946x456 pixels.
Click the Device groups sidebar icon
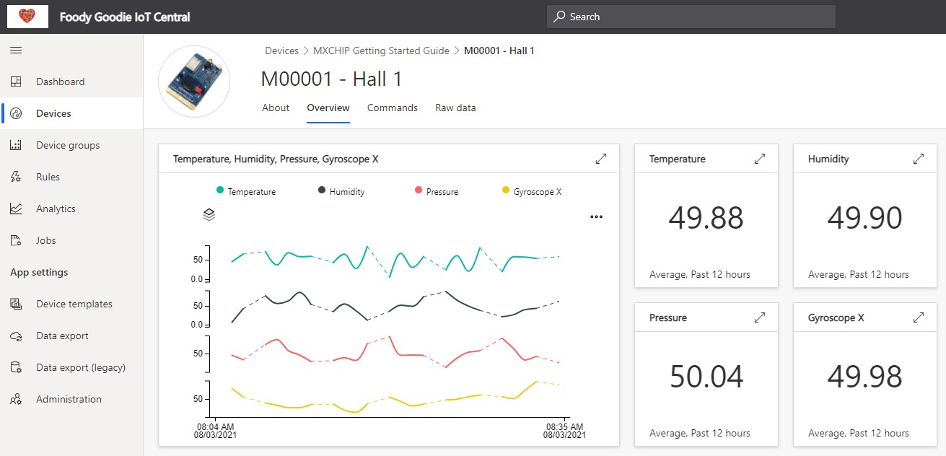tap(16, 145)
